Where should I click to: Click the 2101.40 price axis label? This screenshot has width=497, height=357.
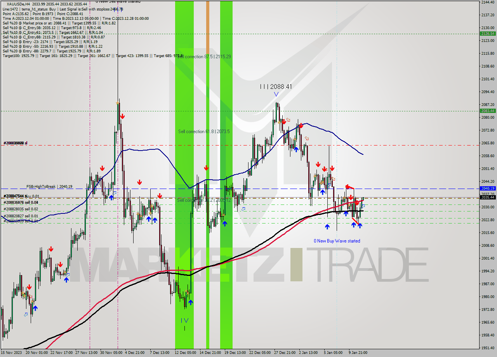click(488, 79)
